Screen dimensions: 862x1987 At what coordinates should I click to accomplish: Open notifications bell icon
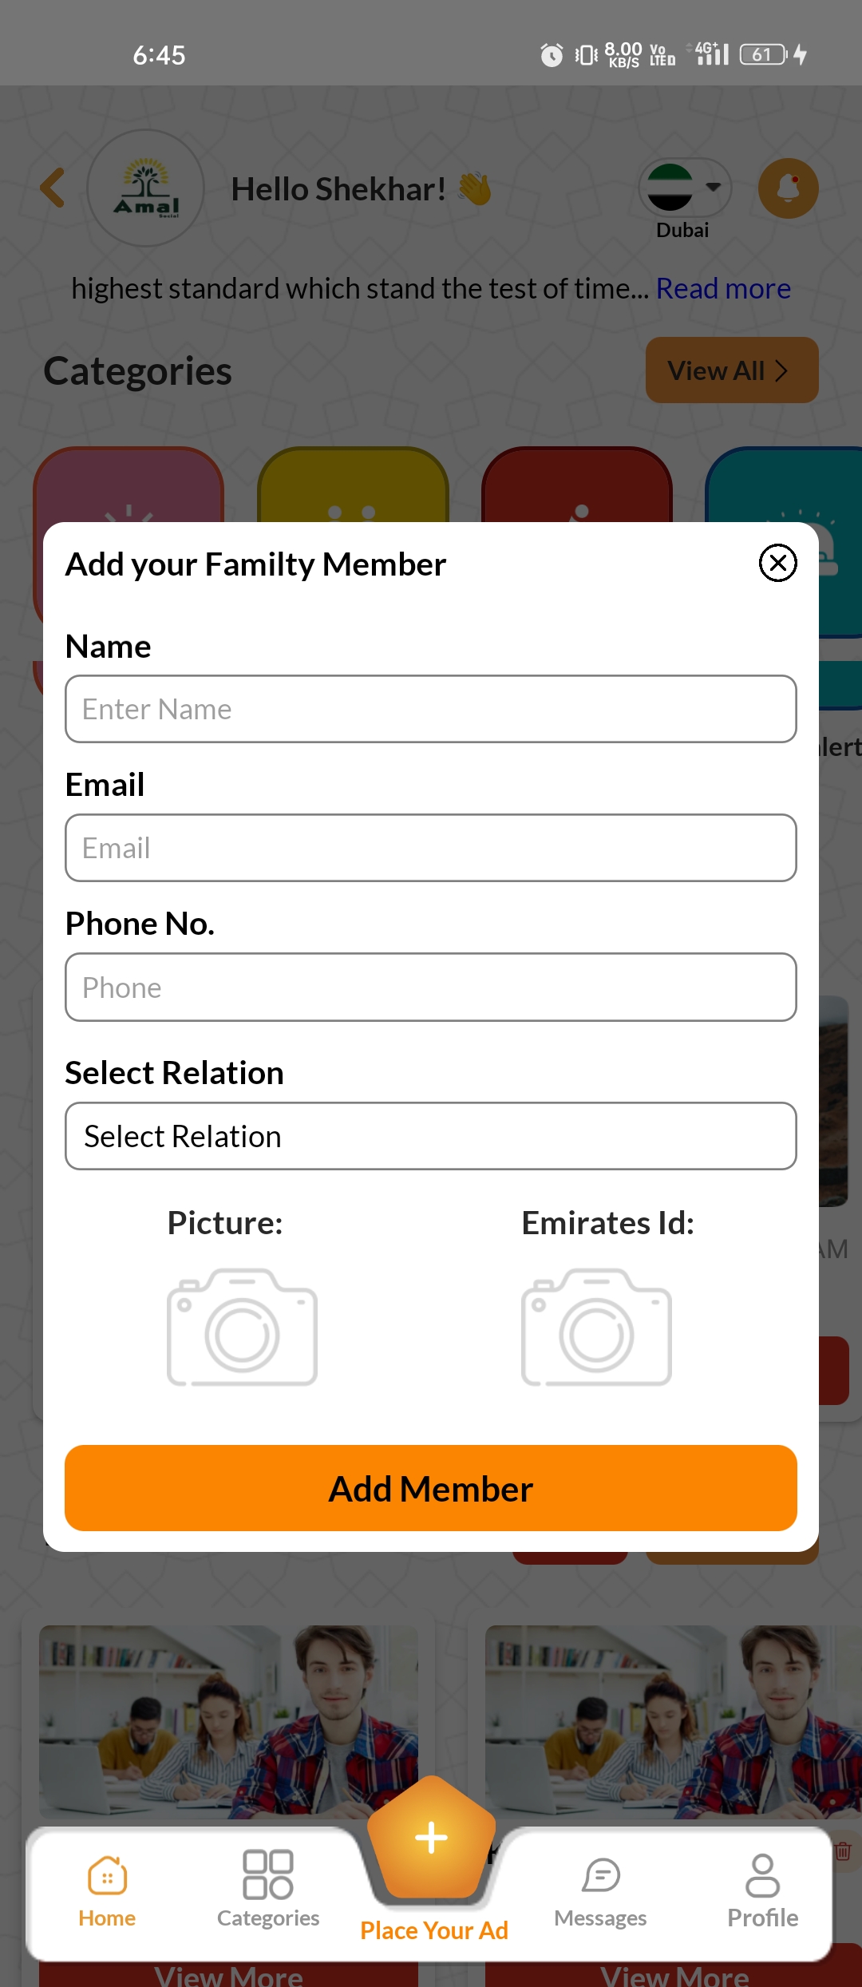(788, 188)
